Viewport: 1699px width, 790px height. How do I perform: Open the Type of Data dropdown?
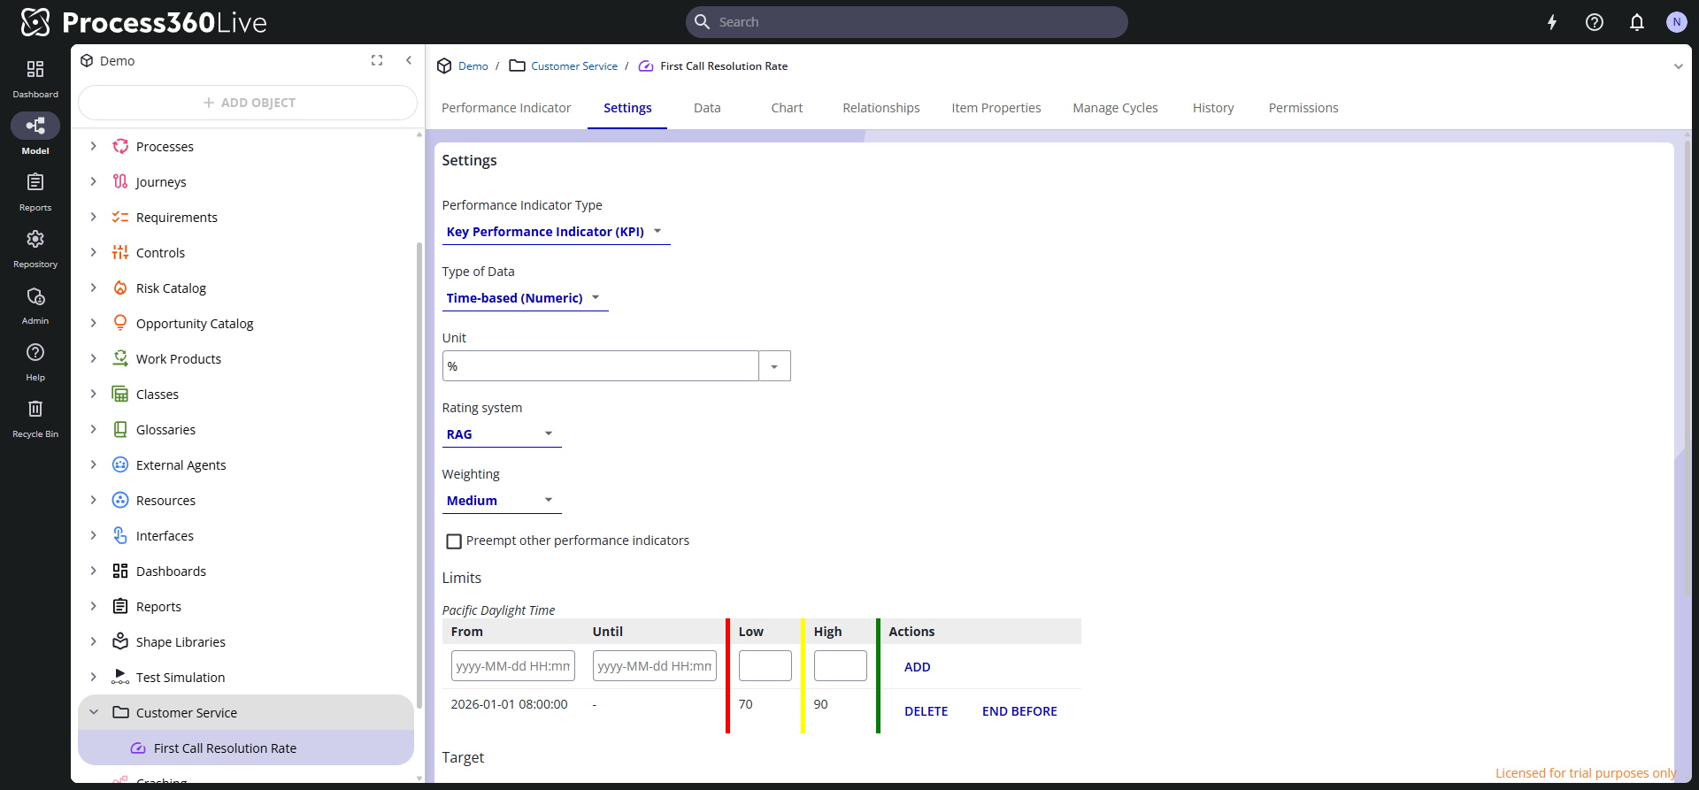525,298
